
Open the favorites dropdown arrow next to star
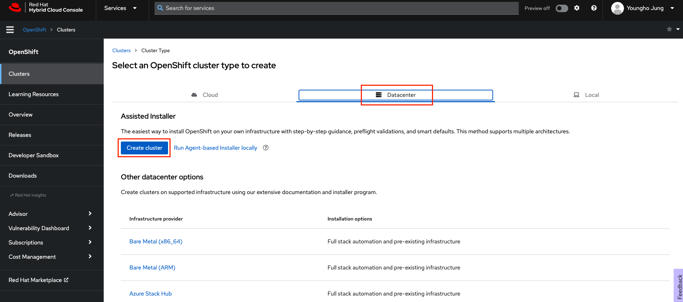tap(678, 29)
